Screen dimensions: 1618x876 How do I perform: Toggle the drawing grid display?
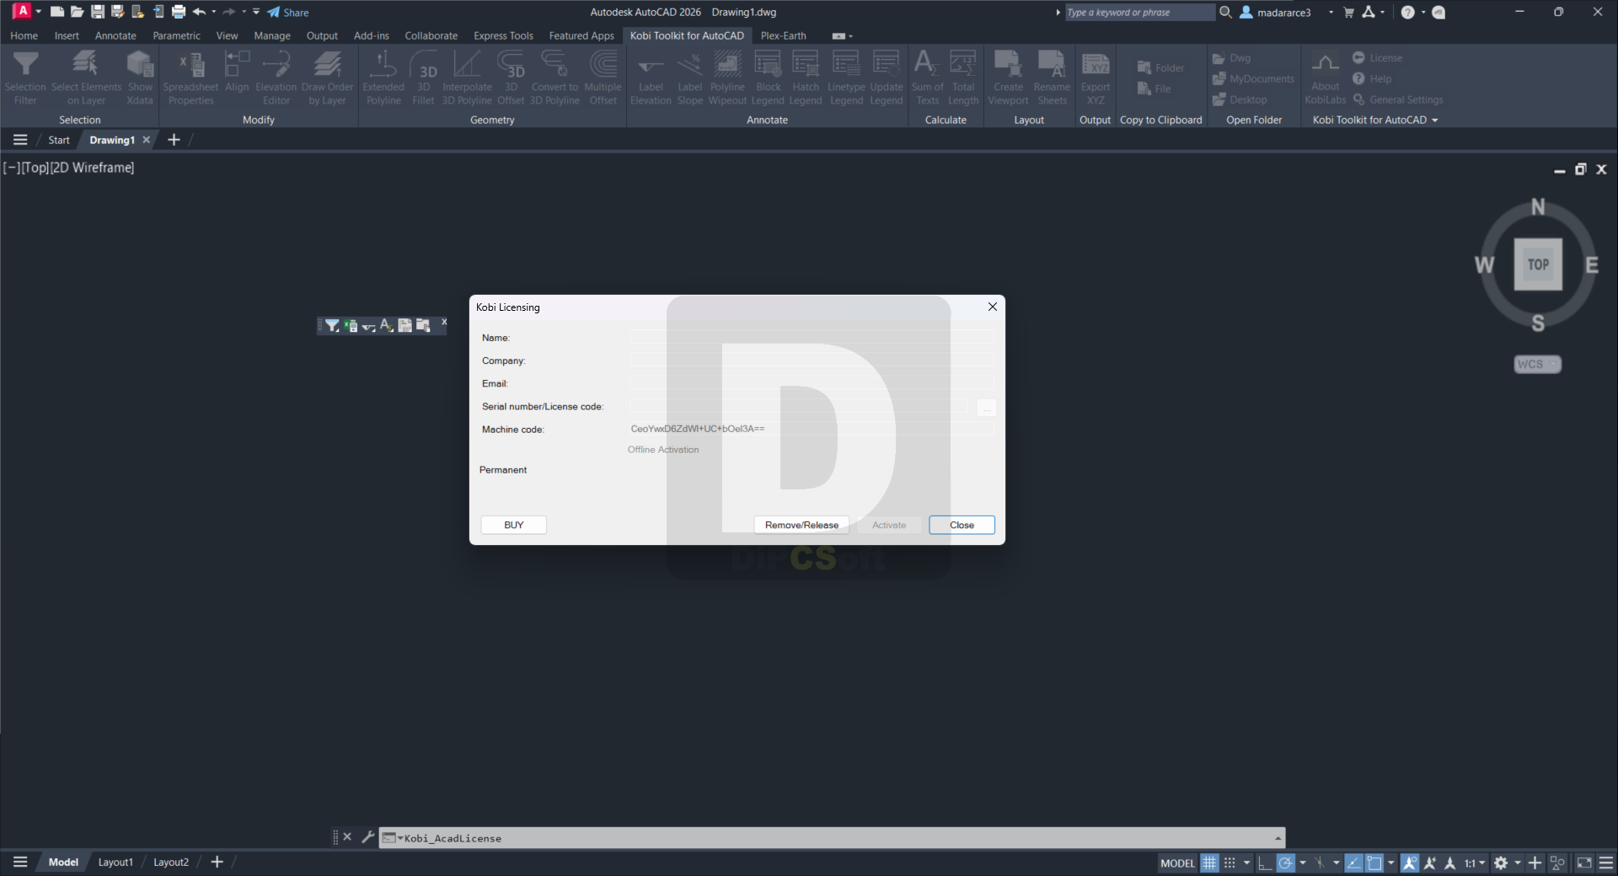pos(1209,863)
